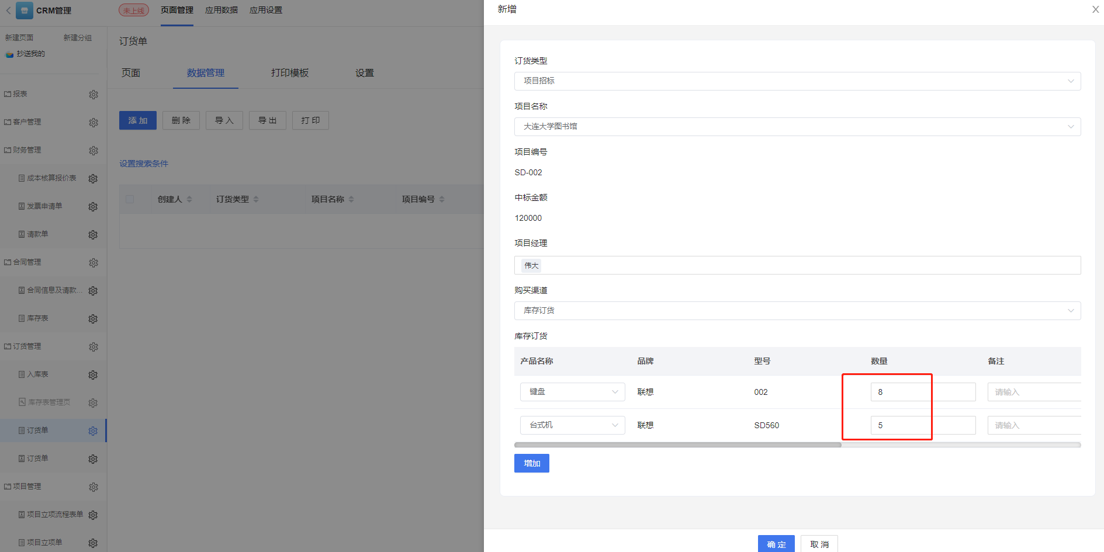Click gear icon beside 请款单
The height and width of the screenshot is (552, 1104).
[93, 235]
